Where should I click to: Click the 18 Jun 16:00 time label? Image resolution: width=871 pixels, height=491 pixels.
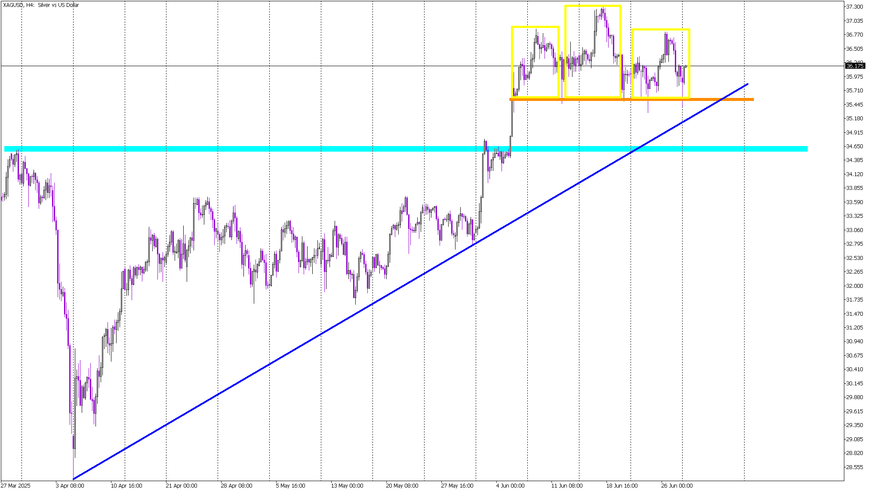coord(622,486)
